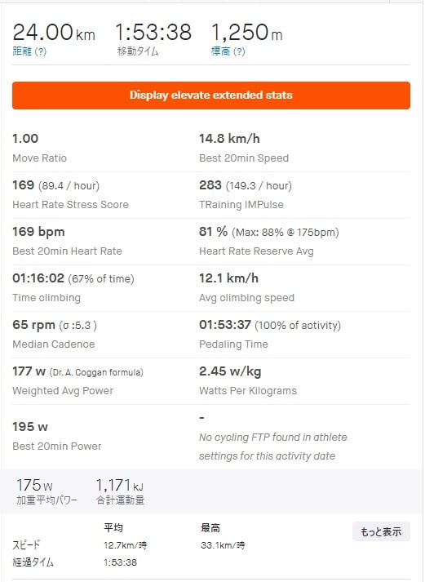Viewport: 425px width, 582px height.
Task: Click the Median Cadence stat
Action: pyautogui.click(x=55, y=334)
